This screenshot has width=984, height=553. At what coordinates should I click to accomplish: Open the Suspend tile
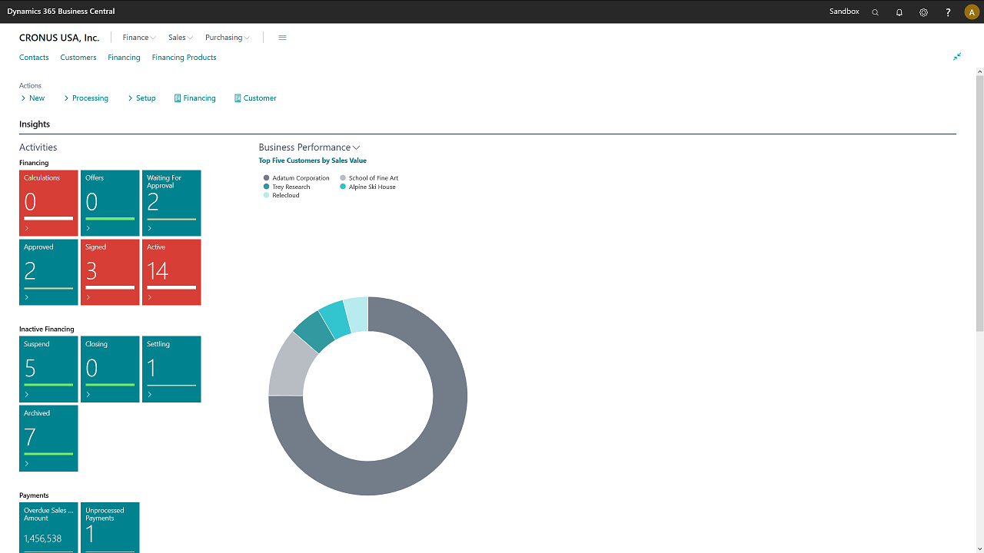(48, 369)
